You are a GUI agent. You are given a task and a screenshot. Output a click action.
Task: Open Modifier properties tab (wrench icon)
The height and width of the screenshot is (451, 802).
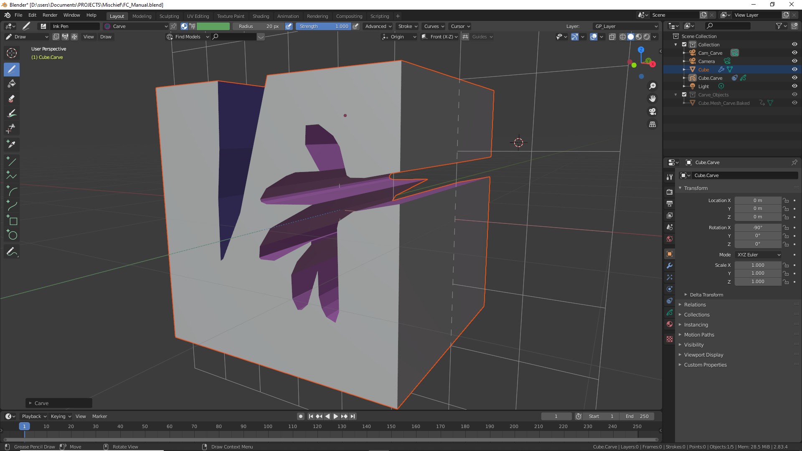670,266
